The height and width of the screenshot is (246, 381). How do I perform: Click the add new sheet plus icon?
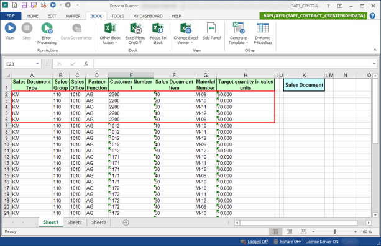pyautogui.click(x=126, y=222)
